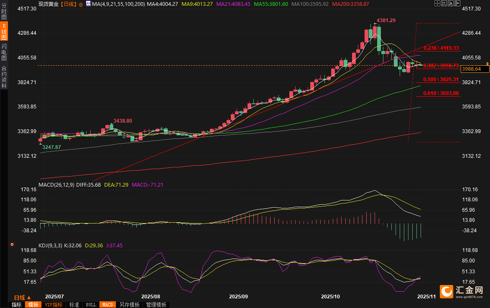Click the crosshair cursor icon at top right

tap(437, 3)
